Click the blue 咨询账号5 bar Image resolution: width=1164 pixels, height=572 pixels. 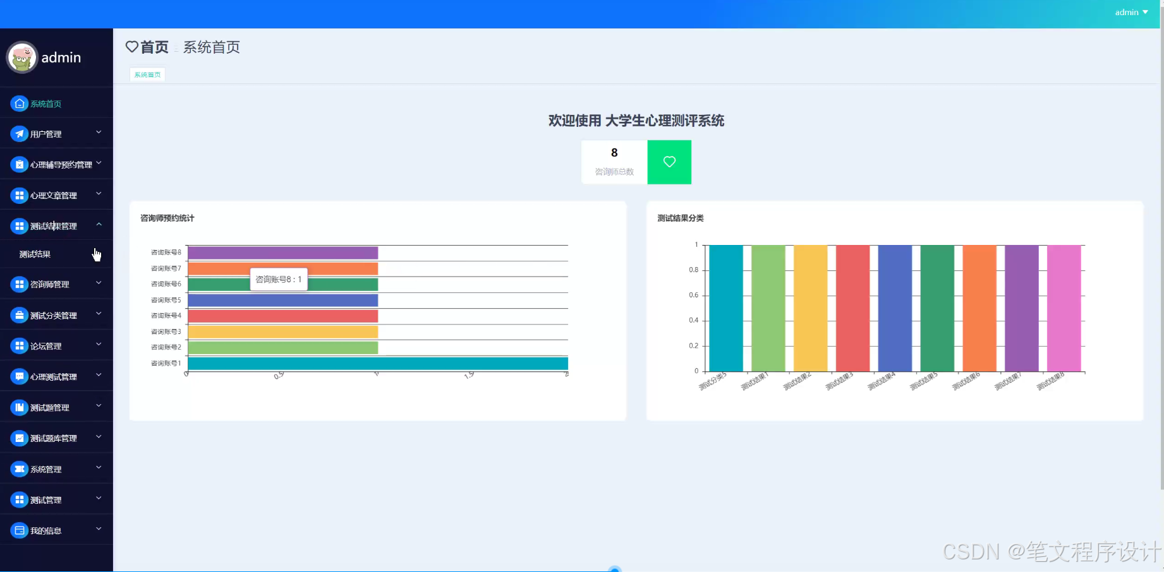(x=282, y=300)
